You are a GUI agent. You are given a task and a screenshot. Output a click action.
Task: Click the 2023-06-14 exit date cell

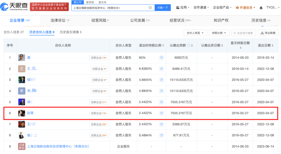coord(265,146)
